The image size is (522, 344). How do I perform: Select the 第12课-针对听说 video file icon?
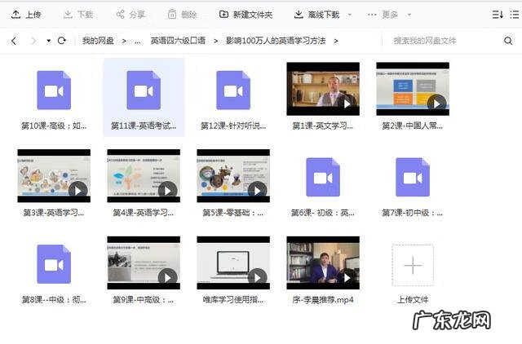point(233,90)
